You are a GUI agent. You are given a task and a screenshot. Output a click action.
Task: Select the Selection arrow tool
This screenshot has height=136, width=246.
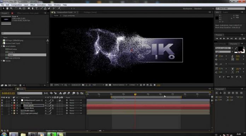tap(4, 8)
